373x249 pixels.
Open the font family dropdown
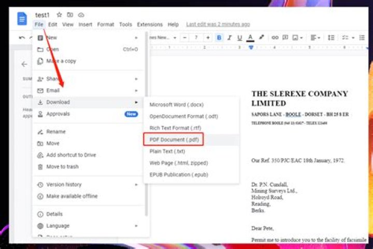[x=164, y=38]
